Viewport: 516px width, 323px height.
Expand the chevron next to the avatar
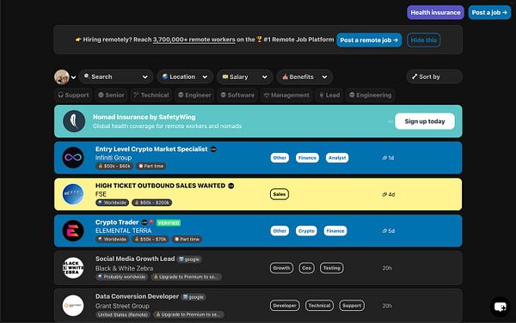pyautogui.click(x=74, y=77)
